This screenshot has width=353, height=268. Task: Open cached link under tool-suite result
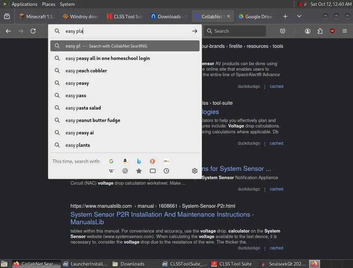click(276, 143)
